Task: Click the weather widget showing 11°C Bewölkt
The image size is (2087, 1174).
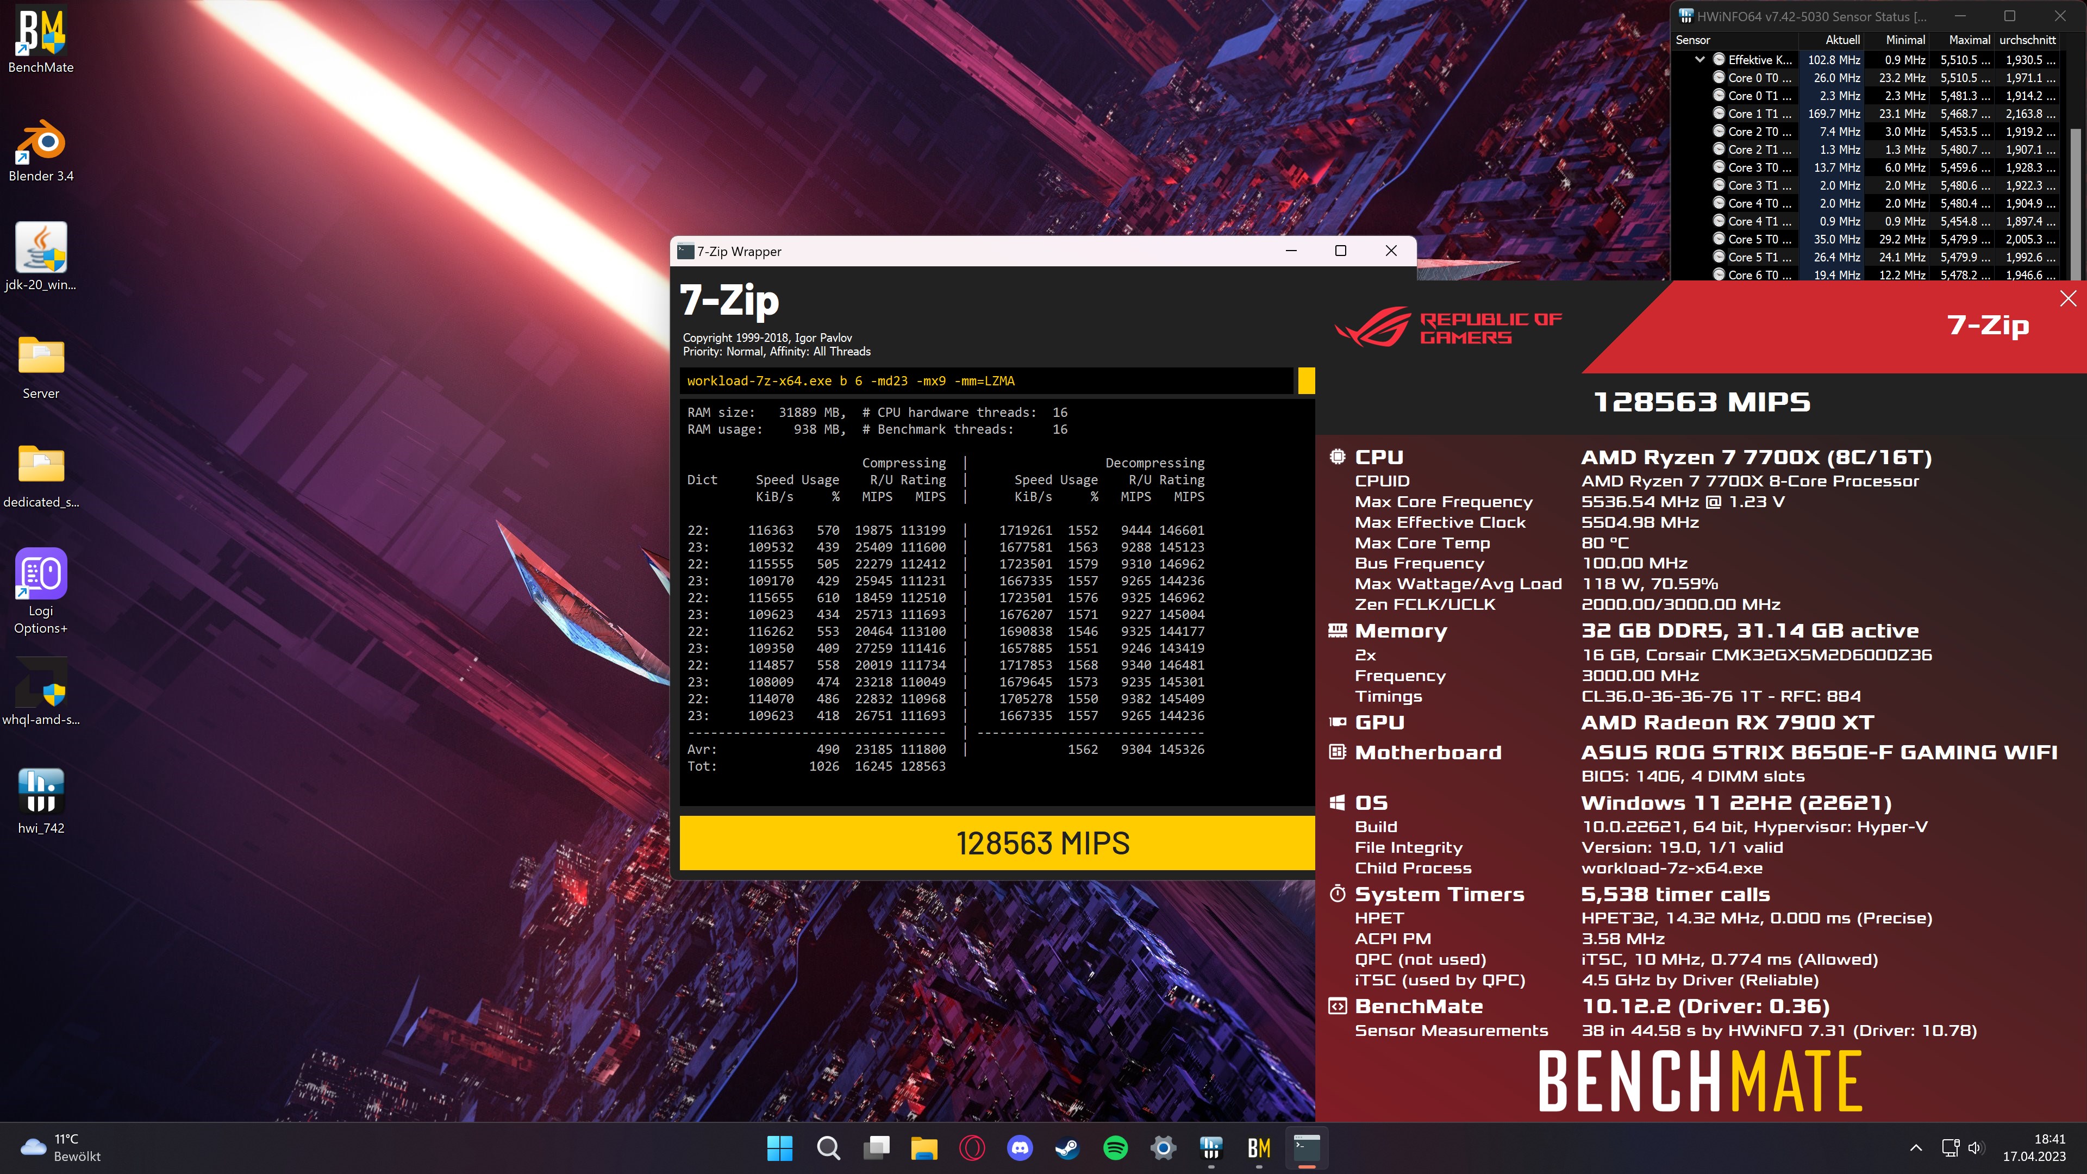Action: (x=61, y=1147)
